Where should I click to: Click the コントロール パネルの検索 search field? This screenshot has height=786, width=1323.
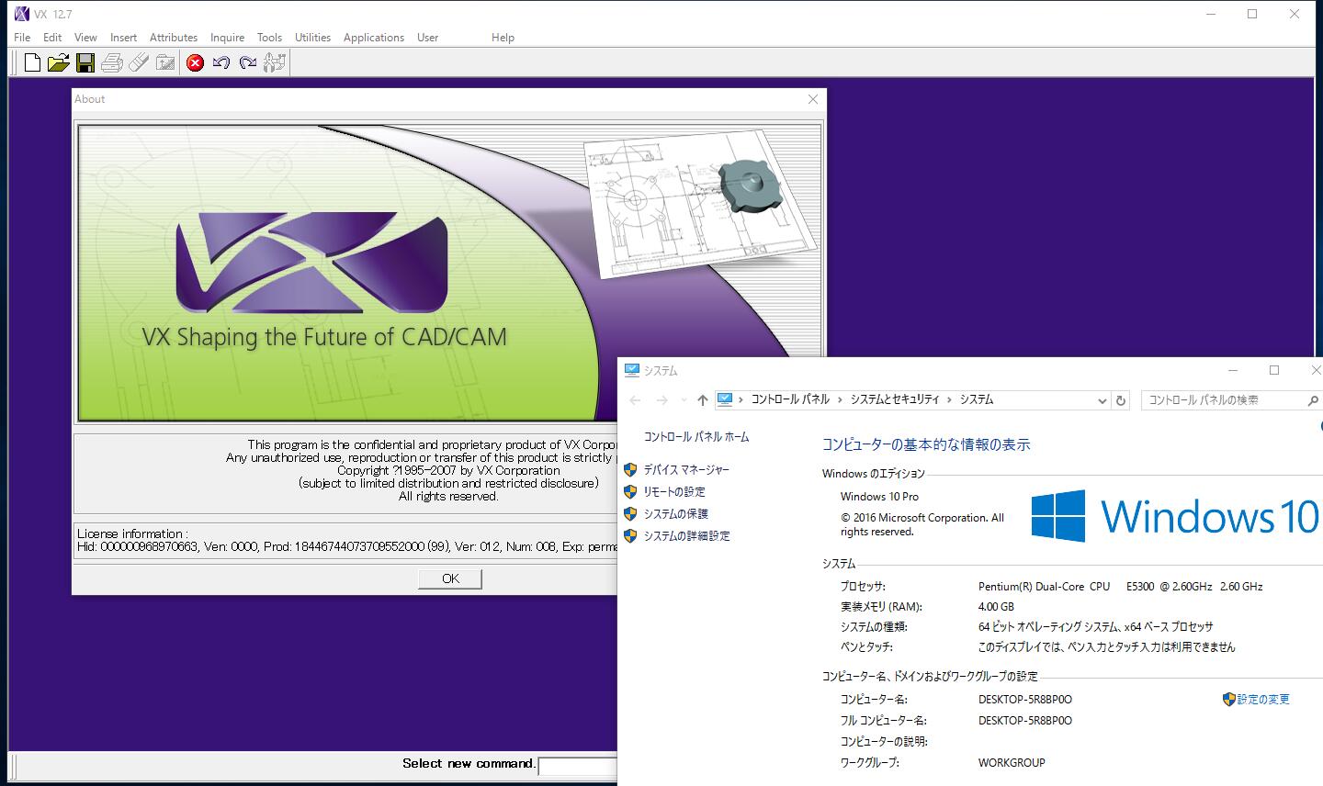coord(1222,400)
